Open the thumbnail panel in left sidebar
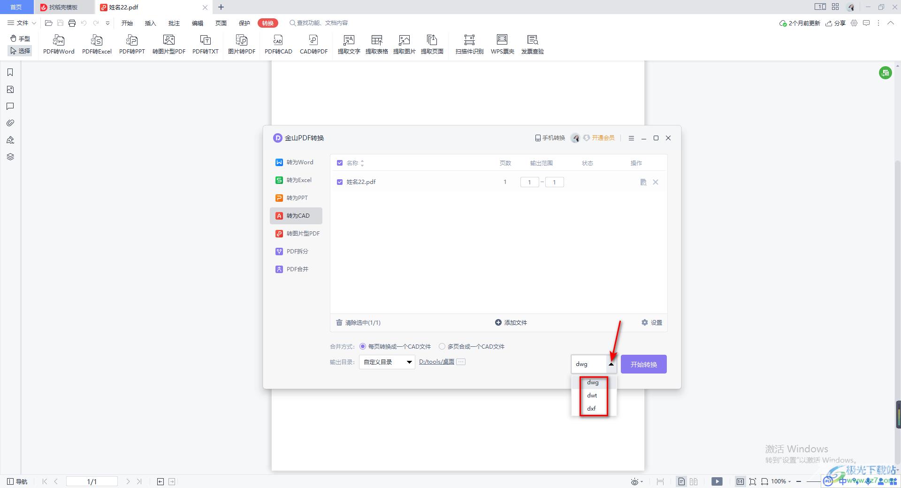The width and height of the screenshot is (901, 488). 10,89
